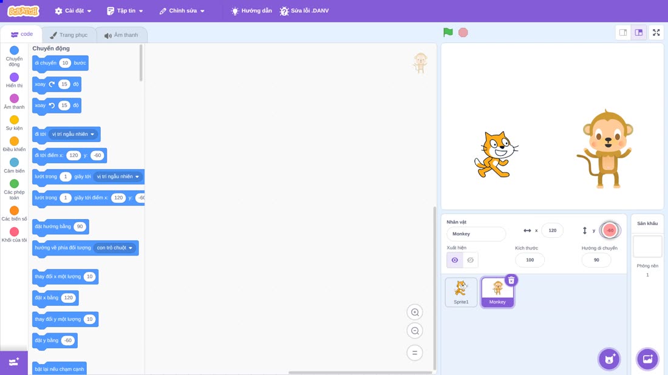Select the Sự kiện block category
668x375 pixels.
14,123
